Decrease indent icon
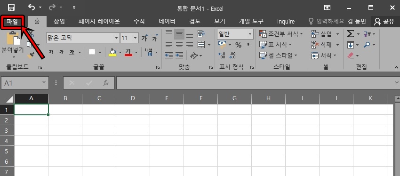The height and width of the screenshot is (176, 400). point(169,55)
